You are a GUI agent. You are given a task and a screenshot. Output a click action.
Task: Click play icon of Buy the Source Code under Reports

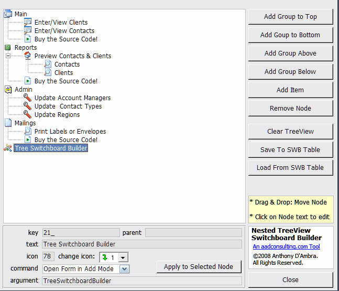tap(28, 81)
